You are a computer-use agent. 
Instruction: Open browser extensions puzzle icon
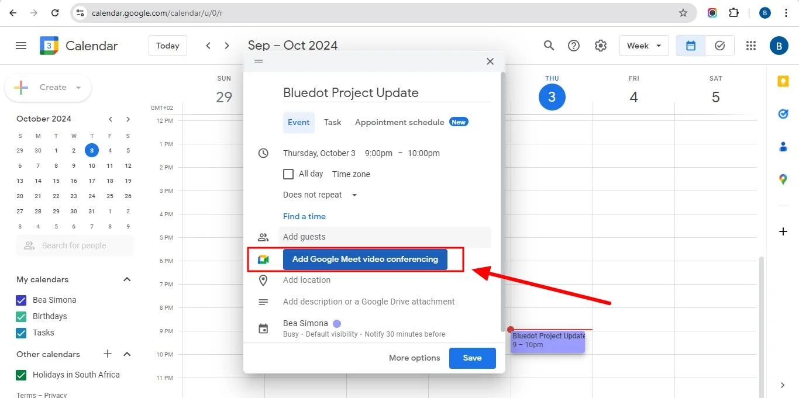click(733, 13)
